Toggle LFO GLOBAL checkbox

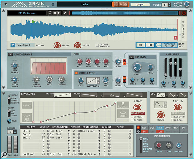tap(172, 120)
